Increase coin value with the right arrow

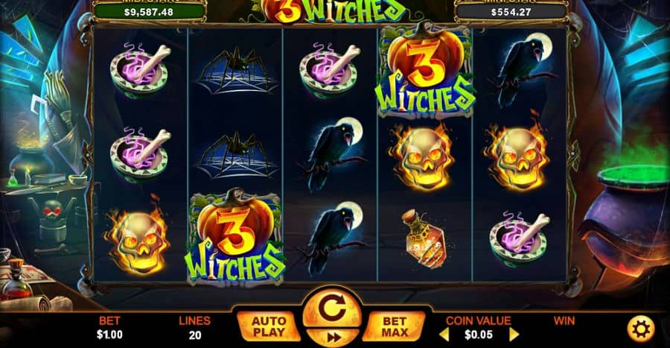[514, 335]
